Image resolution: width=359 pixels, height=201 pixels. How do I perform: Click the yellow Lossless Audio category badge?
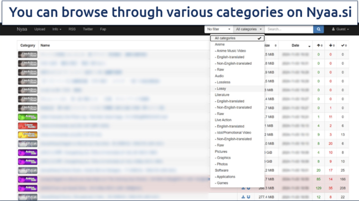(27, 134)
